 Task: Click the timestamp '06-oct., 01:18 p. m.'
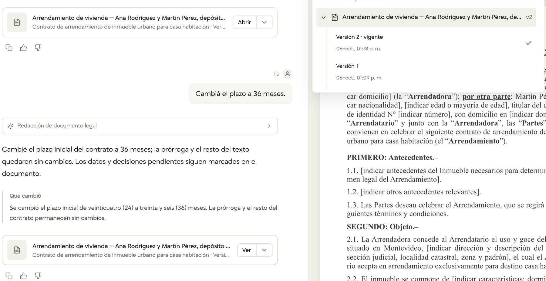[x=359, y=49]
